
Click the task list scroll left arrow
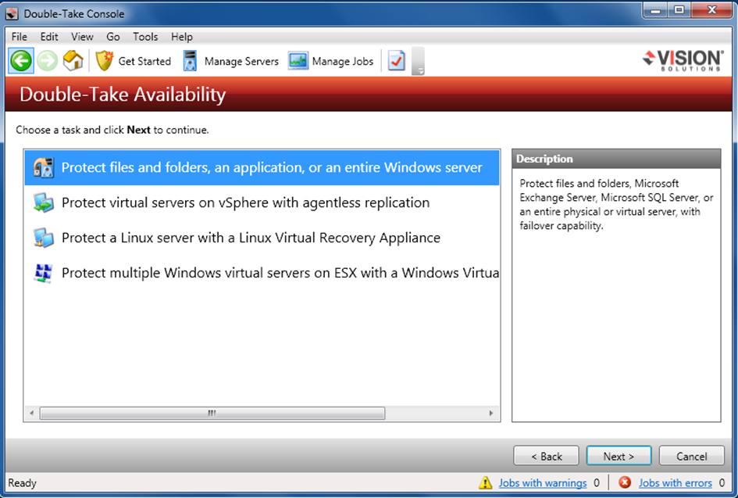(31, 414)
